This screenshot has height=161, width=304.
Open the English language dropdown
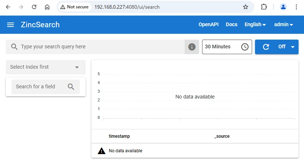255,25
